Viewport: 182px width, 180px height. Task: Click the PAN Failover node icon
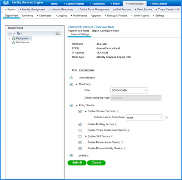tap(14, 43)
